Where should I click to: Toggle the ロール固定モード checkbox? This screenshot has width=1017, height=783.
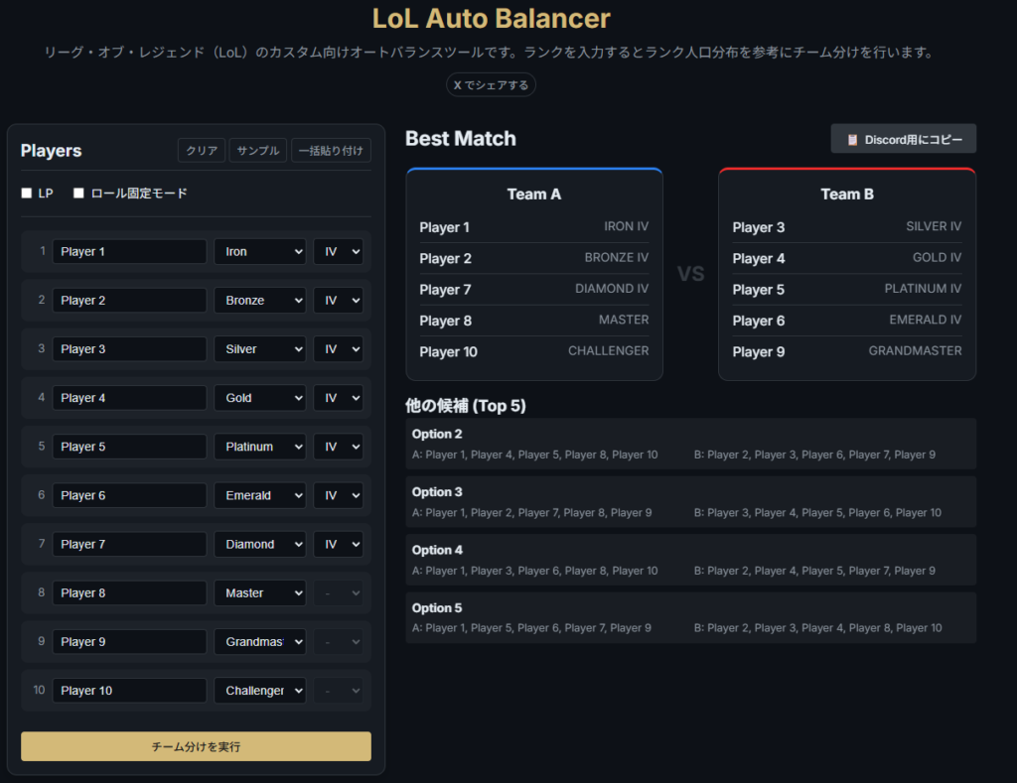pyautogui.click(x=78, y=194)
